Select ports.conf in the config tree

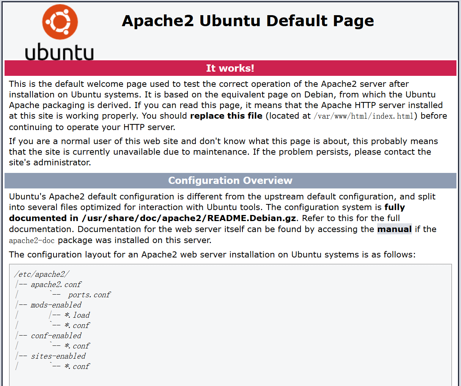89,295
